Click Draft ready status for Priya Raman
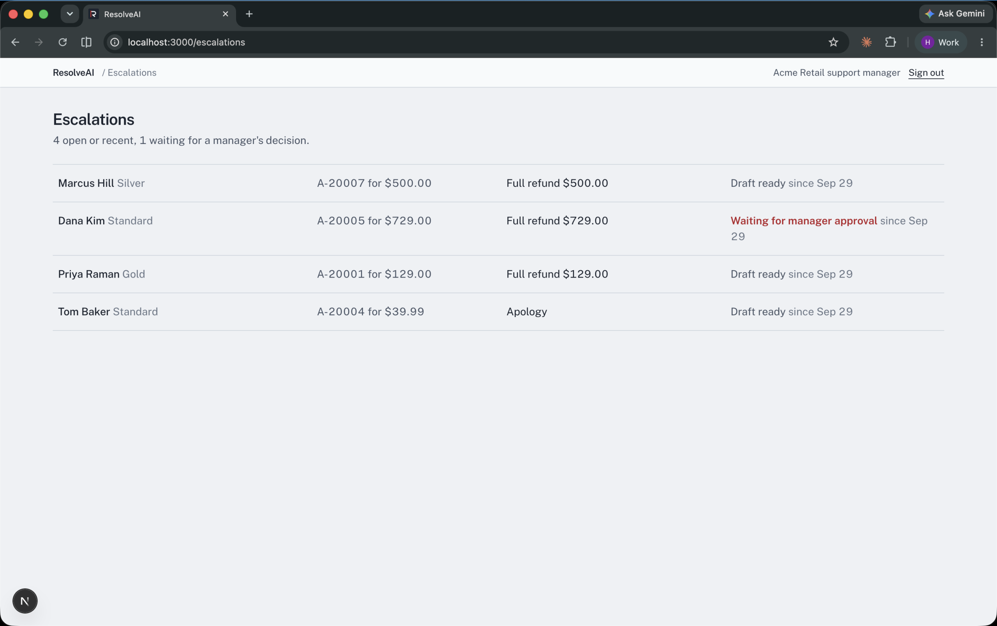This screenshot has width=997, height=626. tap(758, 274)
